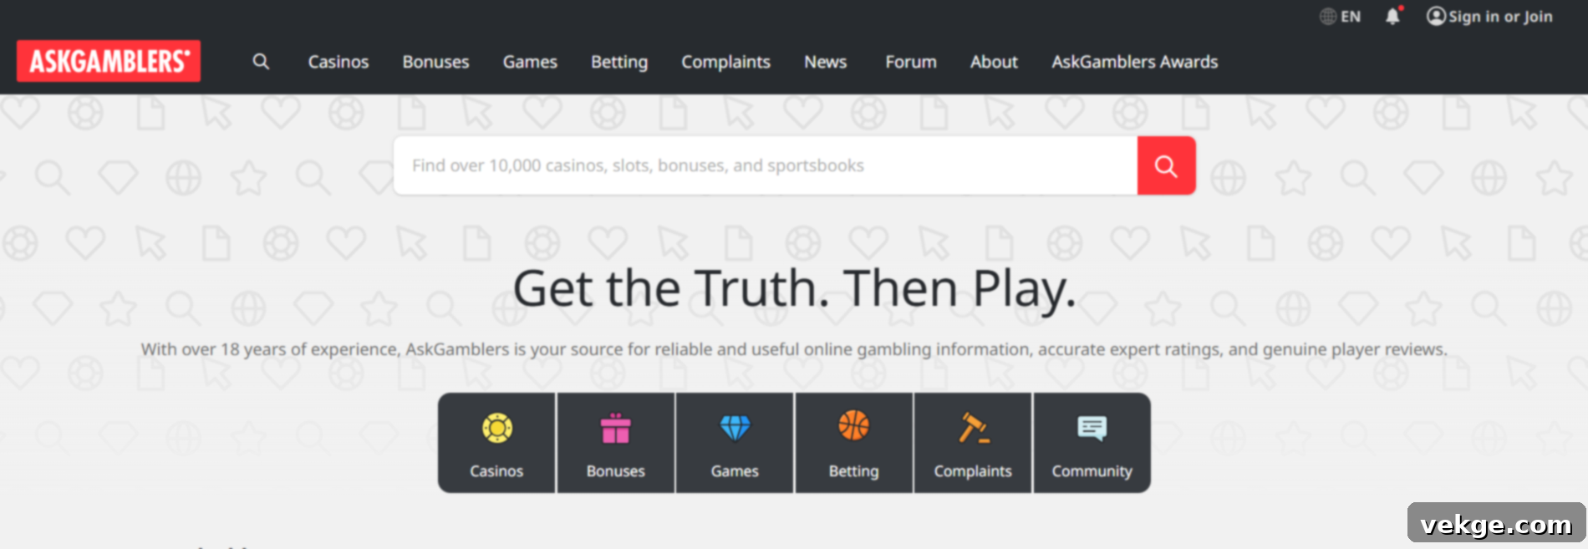
Task: Select the Bonuses gift tile
Action: (x=616, y=443)
